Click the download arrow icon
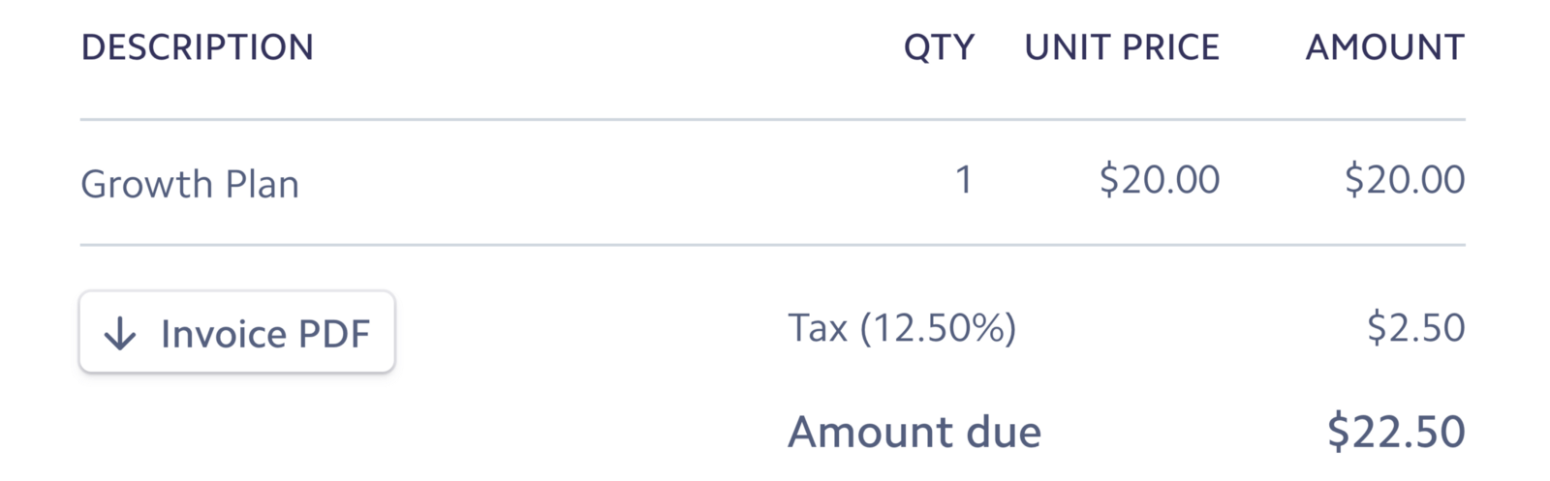1550x481 pixels. coord(120,334)
